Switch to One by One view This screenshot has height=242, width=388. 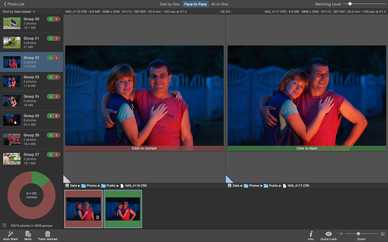(170, 4)
